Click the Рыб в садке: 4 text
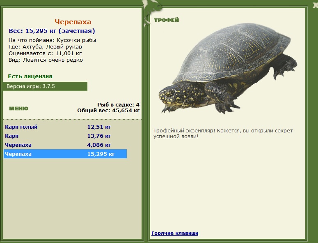The image size is (318, 243). point(119,105)
